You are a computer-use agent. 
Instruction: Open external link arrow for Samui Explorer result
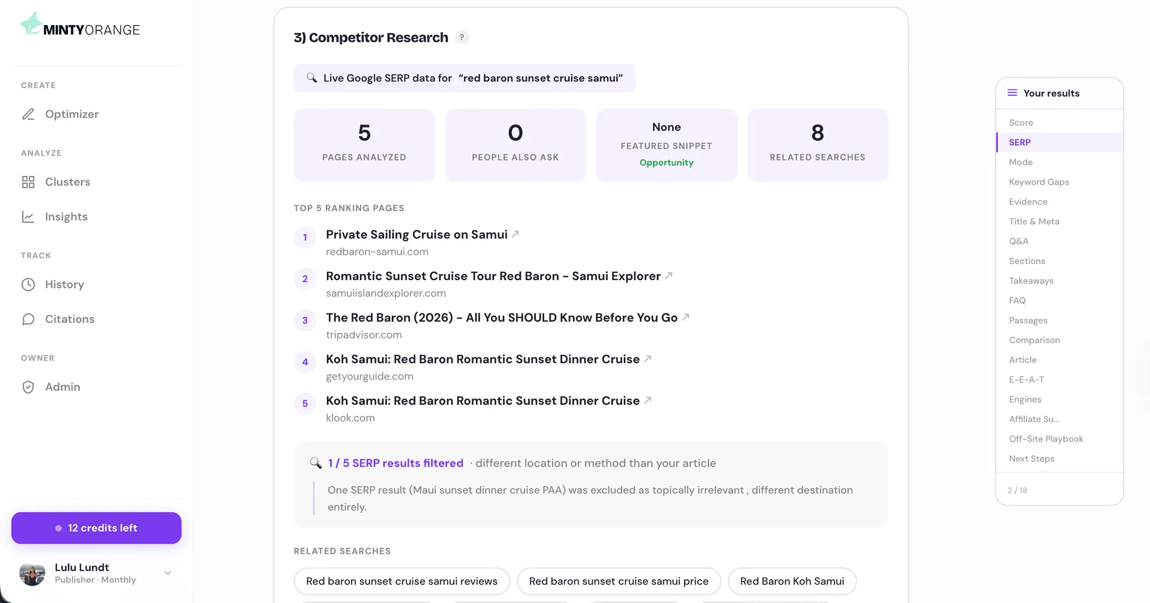point(669,276)
